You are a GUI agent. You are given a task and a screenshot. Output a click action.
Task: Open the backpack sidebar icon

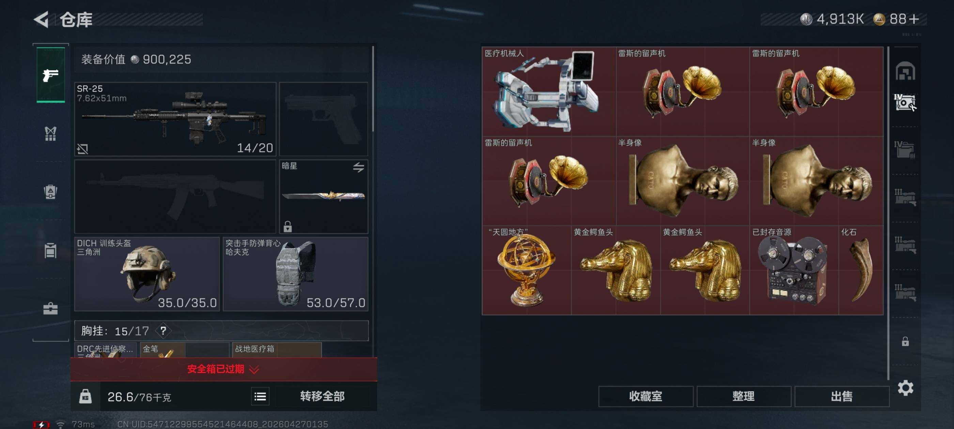coord(51,192)
